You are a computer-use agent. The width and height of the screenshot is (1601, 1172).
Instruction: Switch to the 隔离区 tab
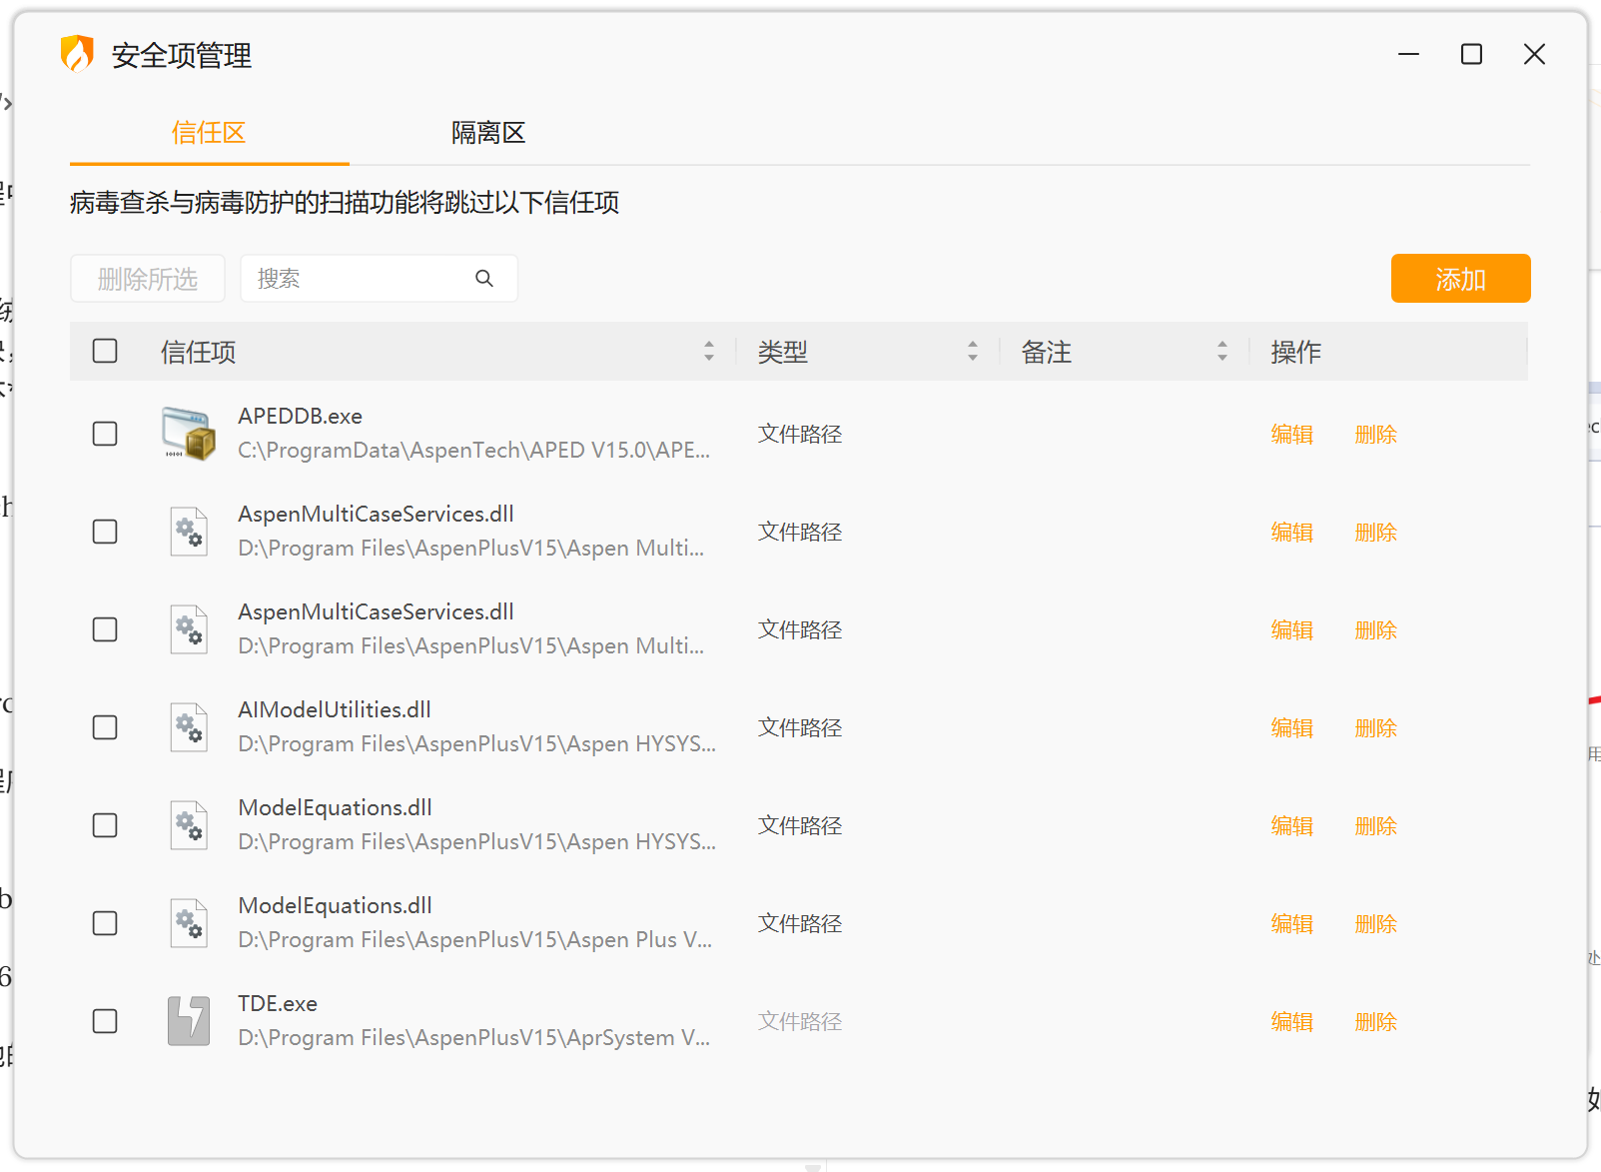click(x=488, y=133)
